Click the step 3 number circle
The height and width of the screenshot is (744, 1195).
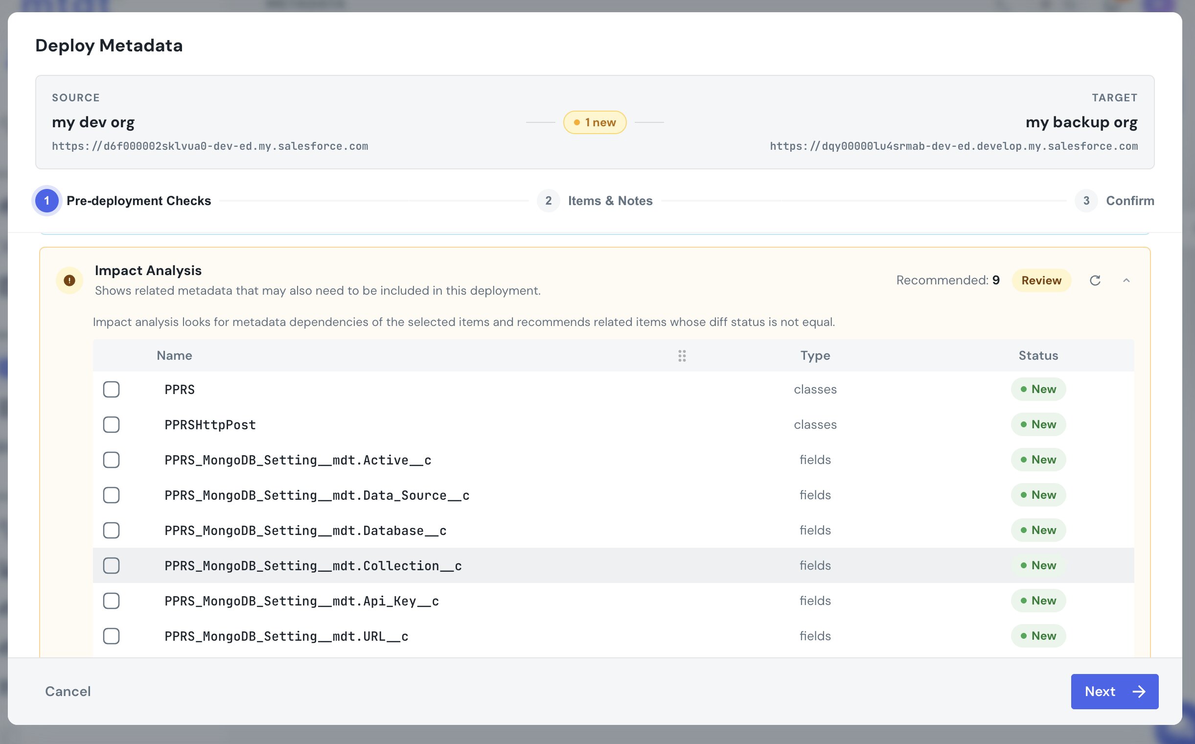1086,201
